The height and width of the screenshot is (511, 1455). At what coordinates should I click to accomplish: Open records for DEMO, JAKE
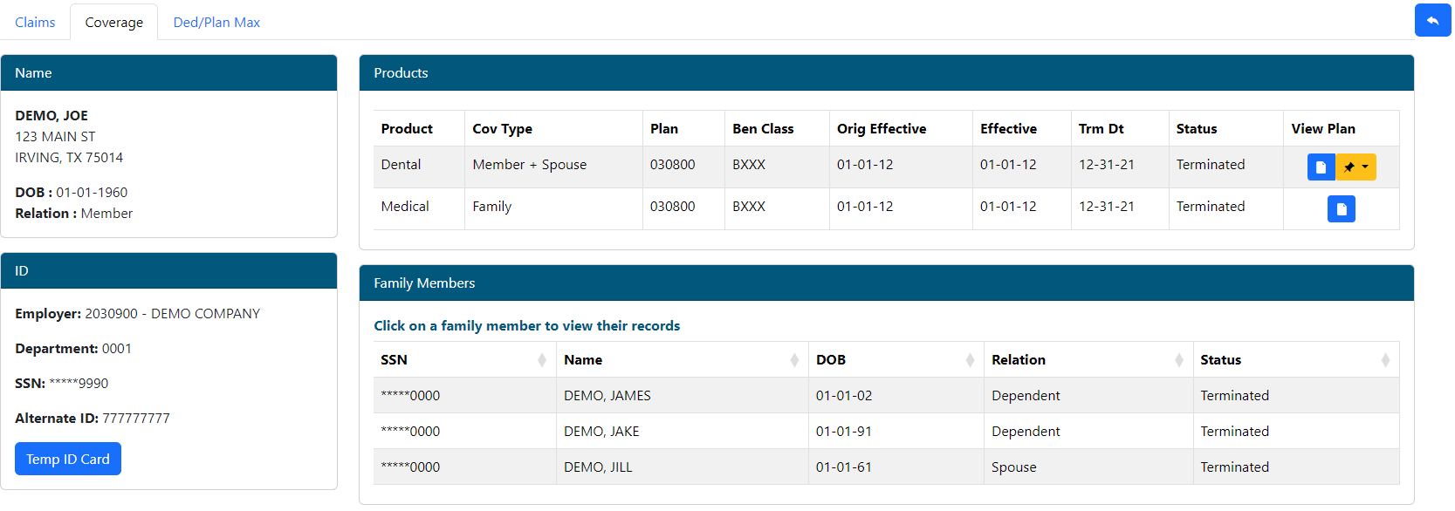[886, 431]
